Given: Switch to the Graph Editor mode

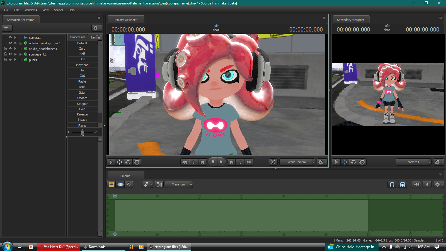Looking at the screenshot, I should tap(129, 184).
